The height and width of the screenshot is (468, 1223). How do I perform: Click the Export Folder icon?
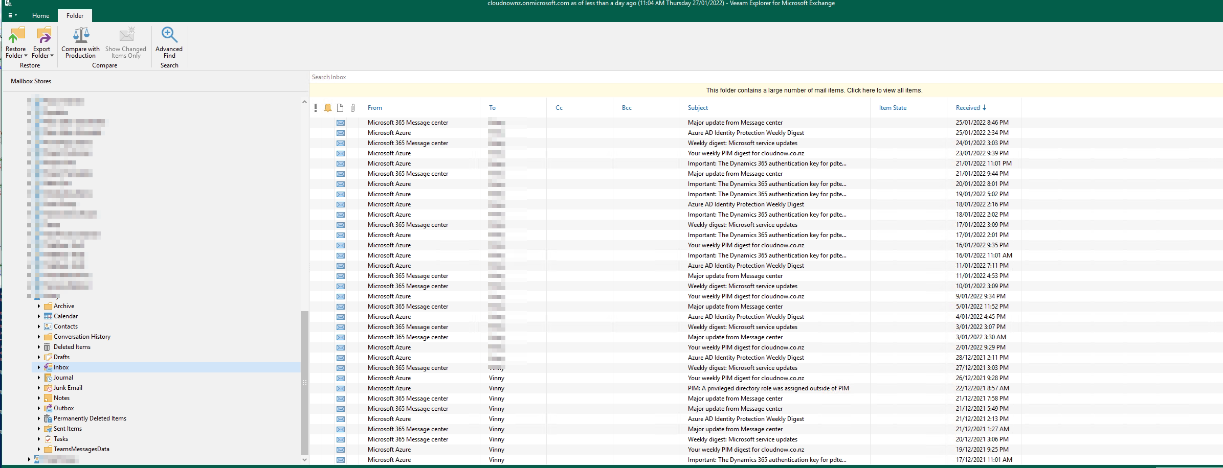[43, 35]
